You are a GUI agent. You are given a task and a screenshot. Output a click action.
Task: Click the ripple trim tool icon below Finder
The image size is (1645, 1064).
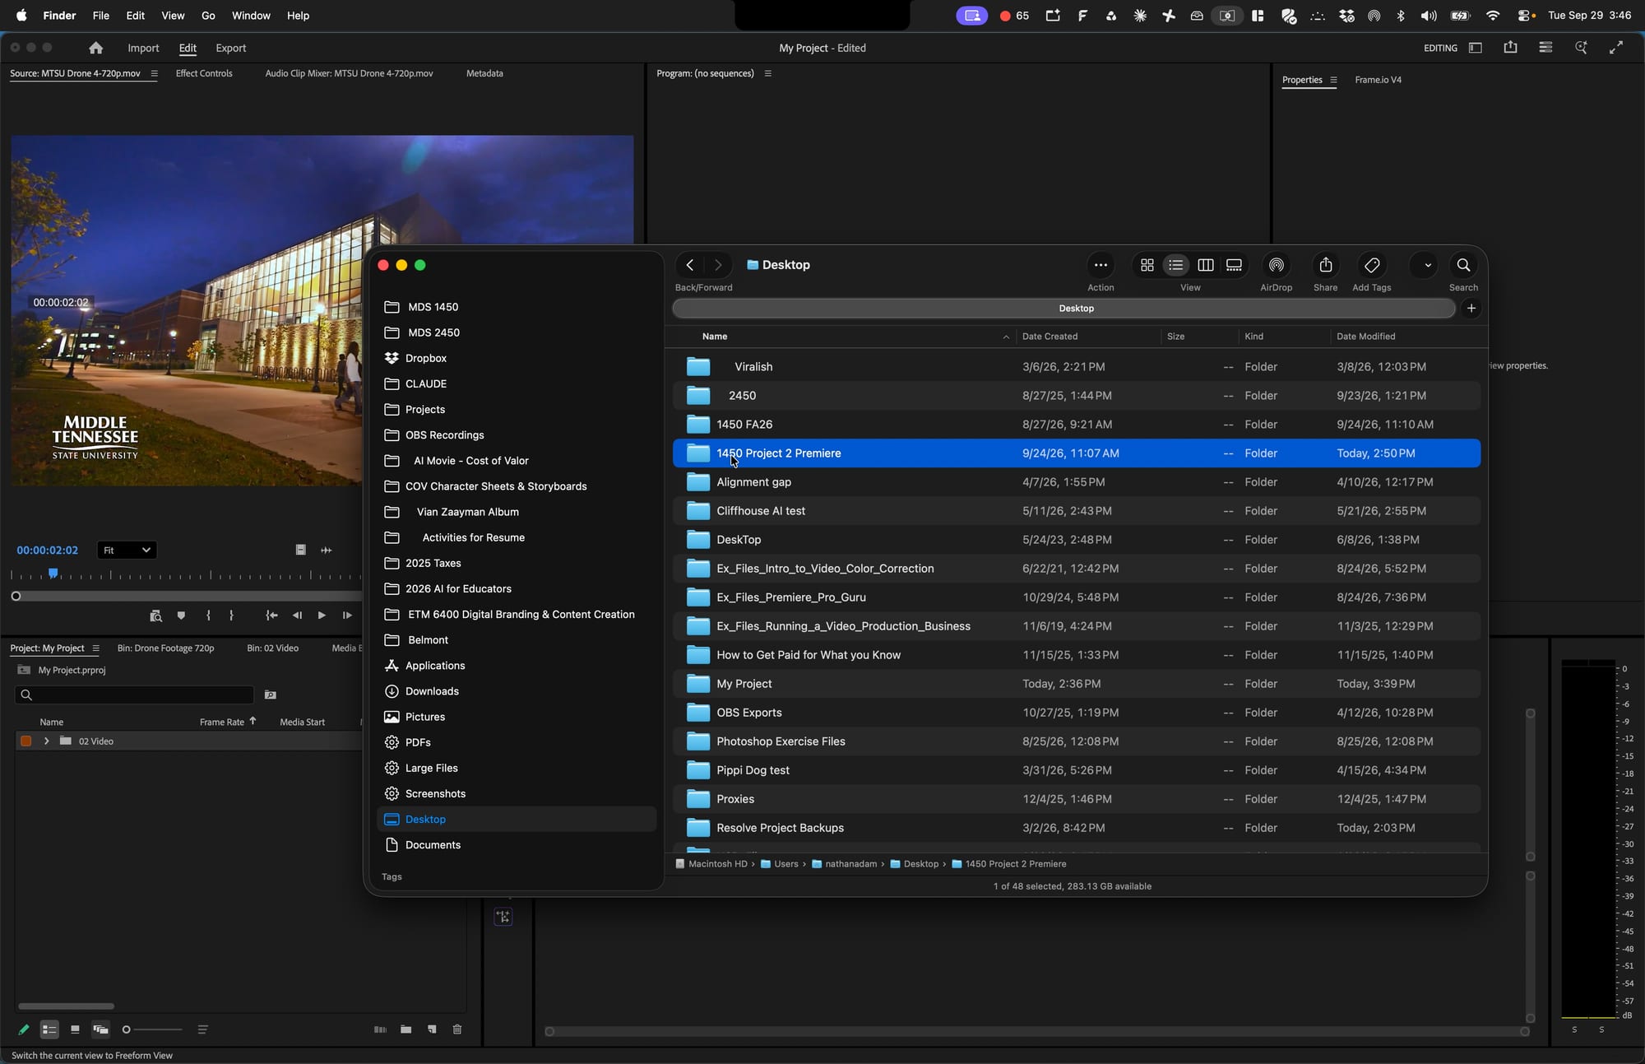(503, 917)
